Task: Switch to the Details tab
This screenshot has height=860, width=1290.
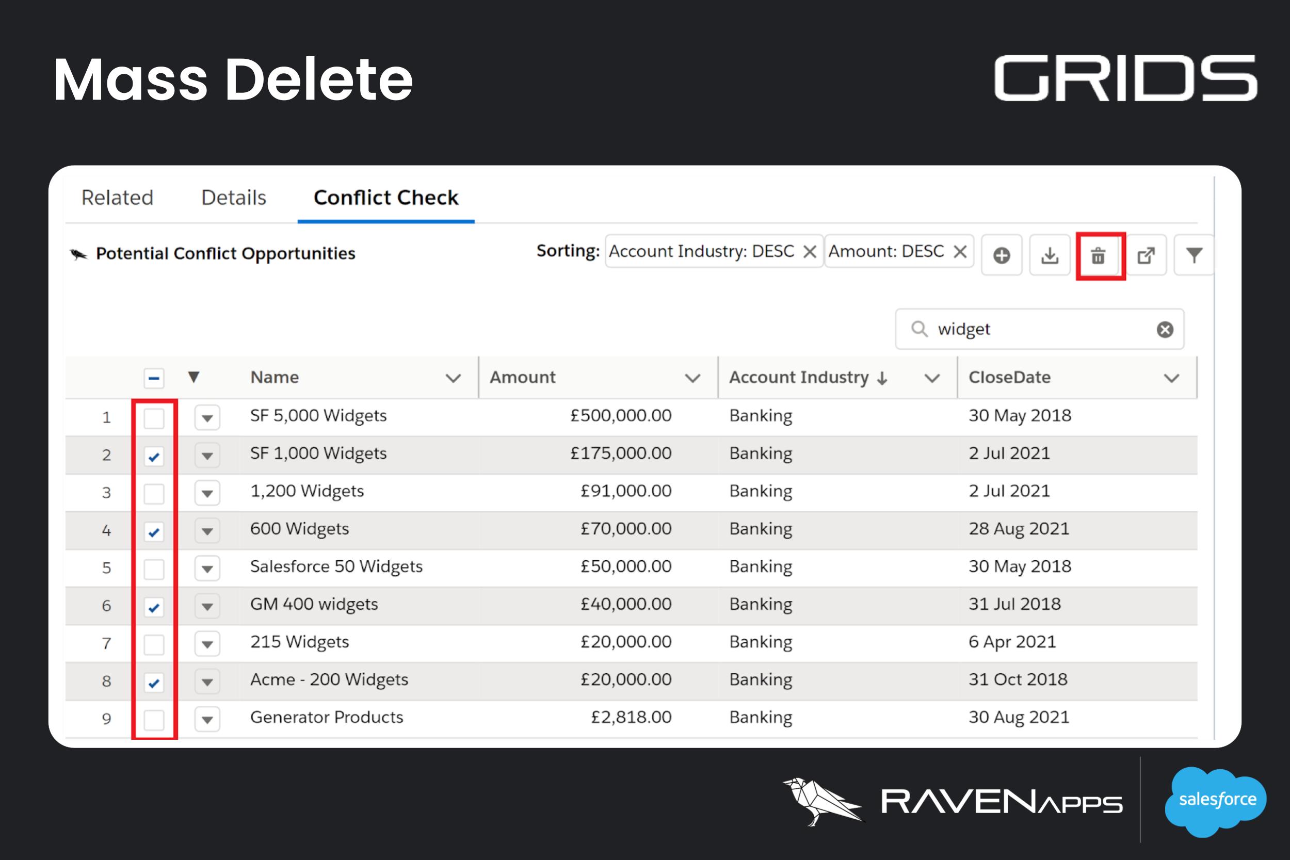Action: pyautogui.click(x=234, y=198)
